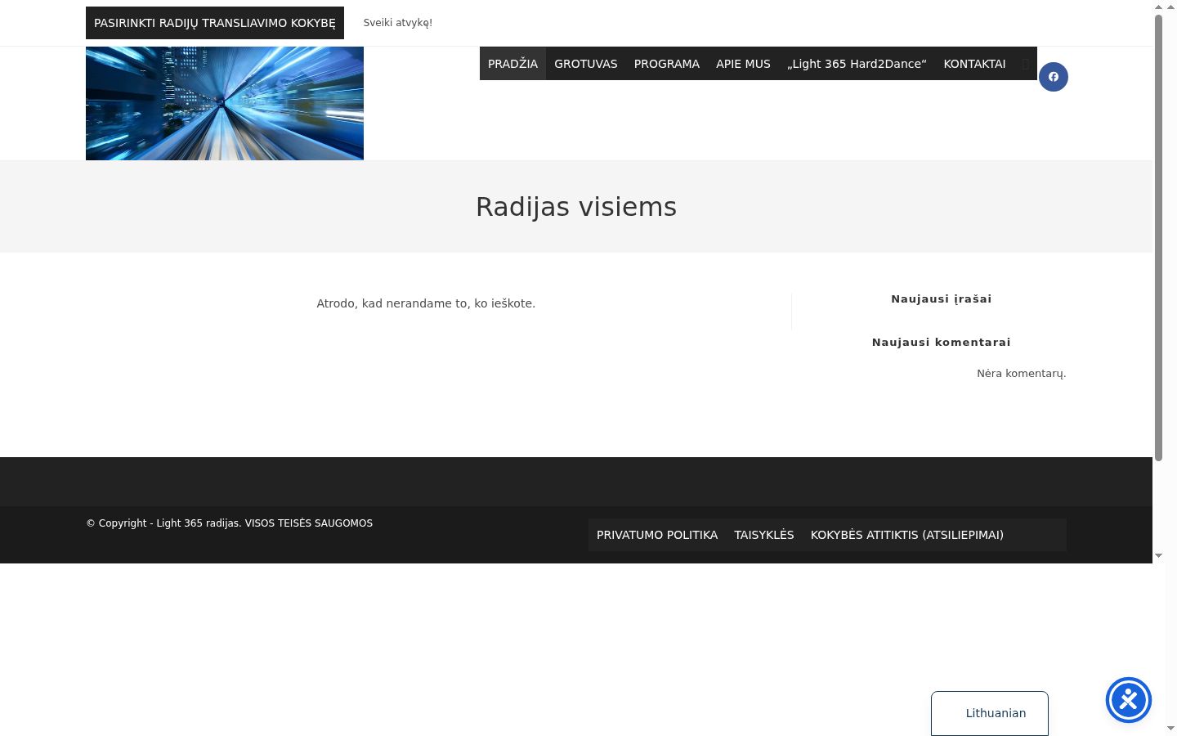Image resolution: width=1177 pixels, height=736 pixels.
Task: Click the Copyright Light 365 radijas text
Action: coord(230,523)
